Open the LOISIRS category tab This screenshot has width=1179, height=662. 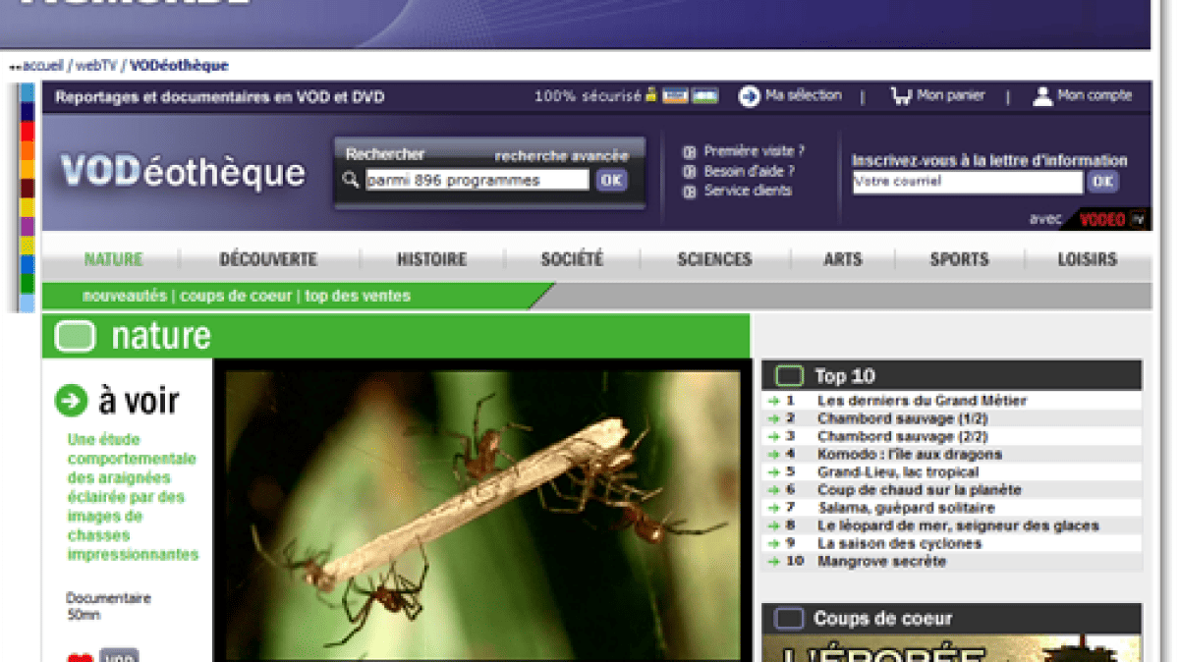click(1087, 259)
